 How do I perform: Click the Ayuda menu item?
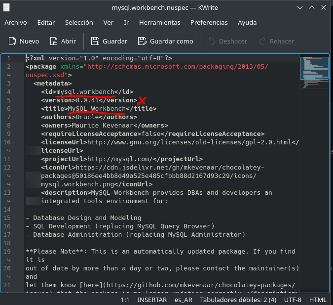click(x=247, y=23)
